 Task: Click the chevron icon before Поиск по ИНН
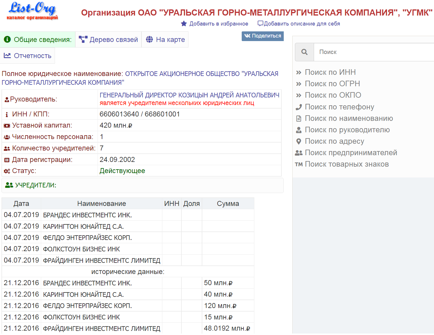click(x=299, y=72)
